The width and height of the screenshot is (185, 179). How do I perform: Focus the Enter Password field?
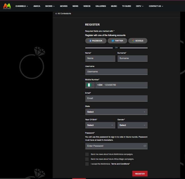click(116, 146)
